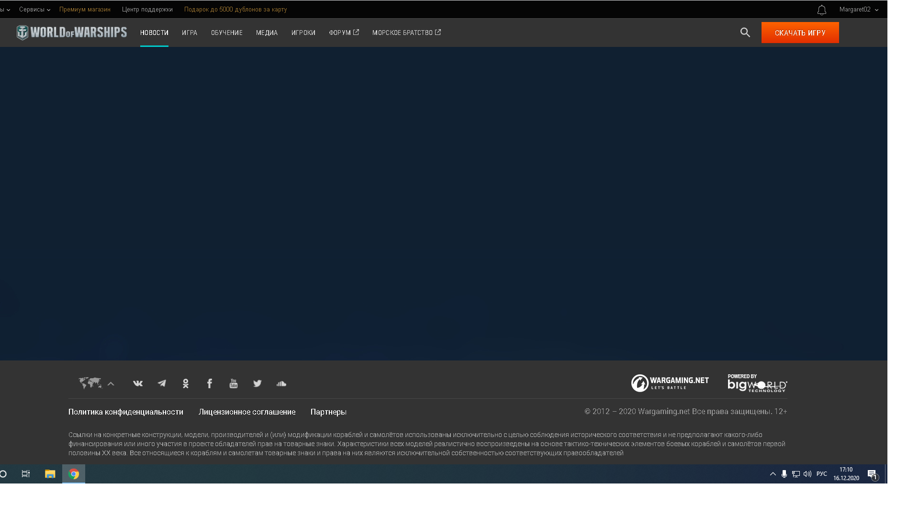Open the VK social page icon
The height and width of the screenshot is (517, 919).
(x=138, y=383)
